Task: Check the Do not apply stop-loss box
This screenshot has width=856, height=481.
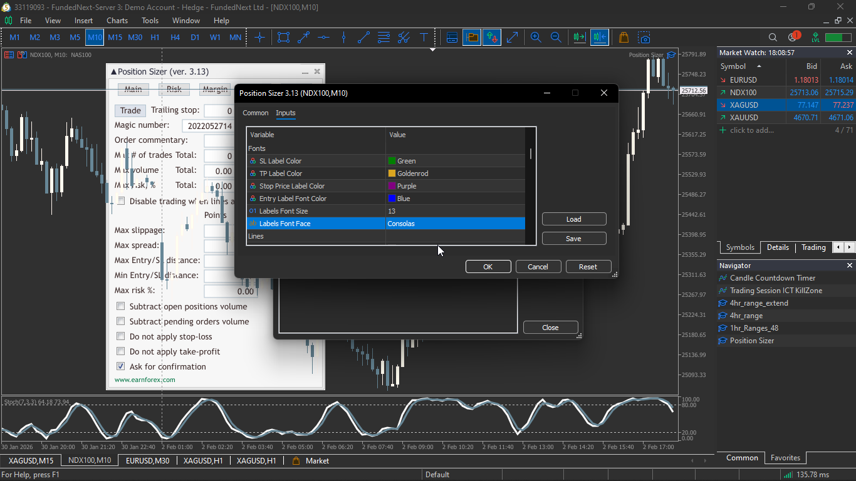Action: point(121,336)
